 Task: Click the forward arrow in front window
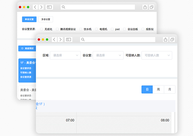60,40
